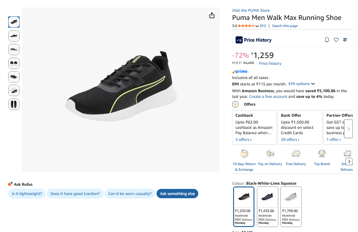The image size is (358, 232).
Task: Click the Pay on Delivery icon
Action: pos(270,154)
